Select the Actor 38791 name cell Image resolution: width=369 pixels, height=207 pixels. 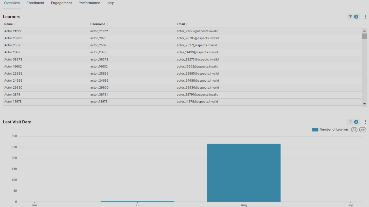pyautogui.click(x=13, y=95)
